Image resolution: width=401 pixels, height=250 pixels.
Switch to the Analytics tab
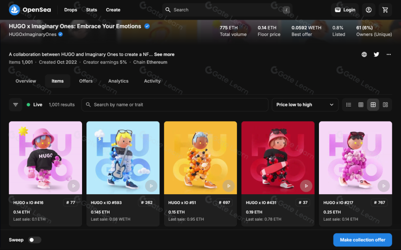coord(118,81)
